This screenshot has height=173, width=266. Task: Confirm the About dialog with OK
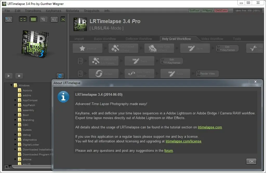click(x=251, y=162)
